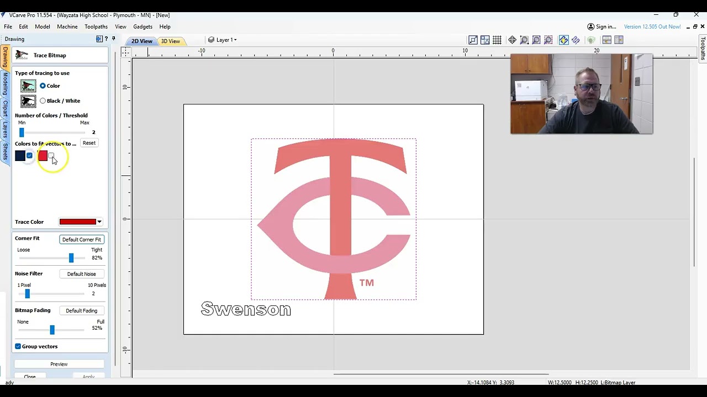Open the Toolpaths menu
Screen dimensions: 707x397
click(96, 26)
